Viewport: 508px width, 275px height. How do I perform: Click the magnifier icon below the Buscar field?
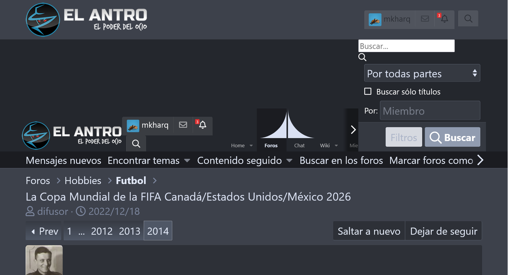[362, 57]
